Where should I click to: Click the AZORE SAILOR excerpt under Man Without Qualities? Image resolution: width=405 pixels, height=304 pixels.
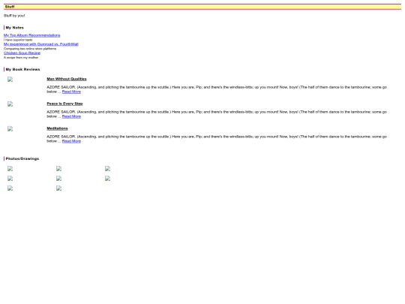click(217, 89)
